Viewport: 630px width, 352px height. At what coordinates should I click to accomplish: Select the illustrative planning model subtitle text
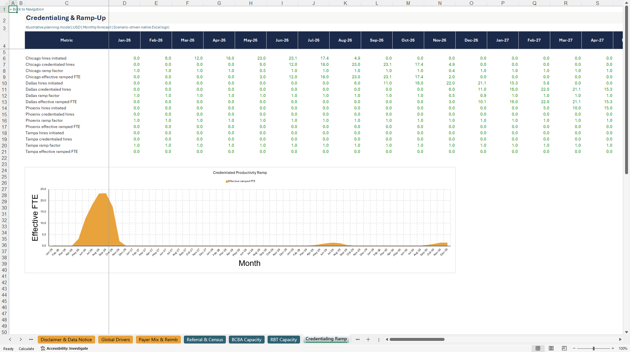[98, 27]
